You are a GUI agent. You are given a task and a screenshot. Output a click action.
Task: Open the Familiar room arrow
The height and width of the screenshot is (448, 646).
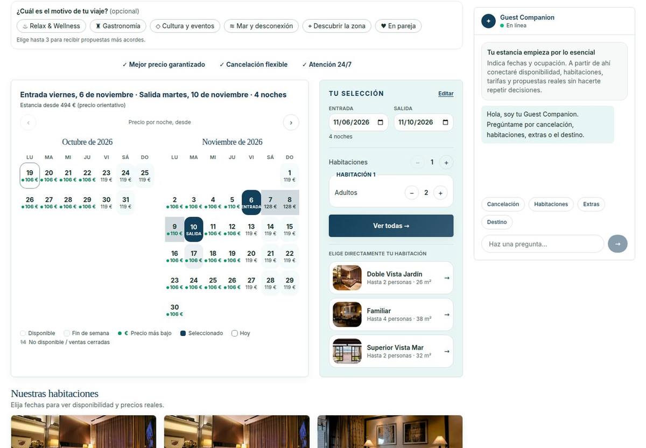tap(447, 314)
